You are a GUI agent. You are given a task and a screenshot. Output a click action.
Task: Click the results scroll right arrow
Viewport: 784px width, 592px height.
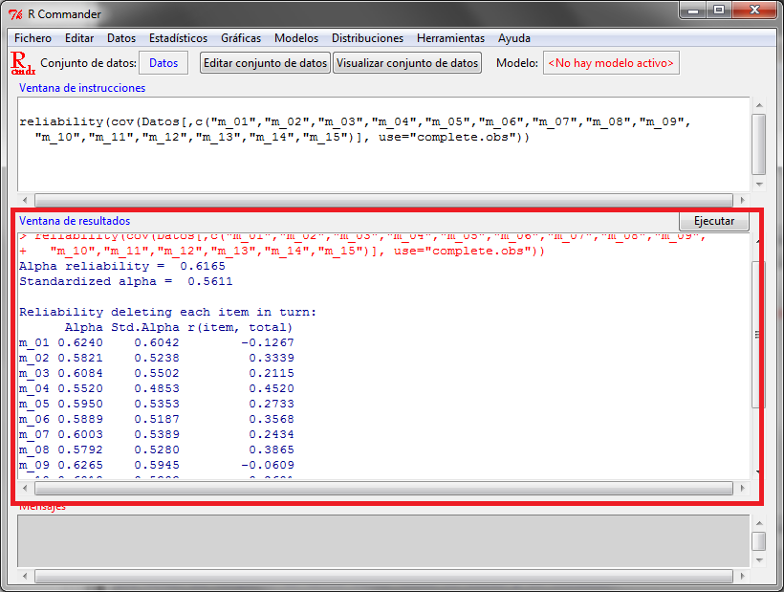tap(742, 488)
